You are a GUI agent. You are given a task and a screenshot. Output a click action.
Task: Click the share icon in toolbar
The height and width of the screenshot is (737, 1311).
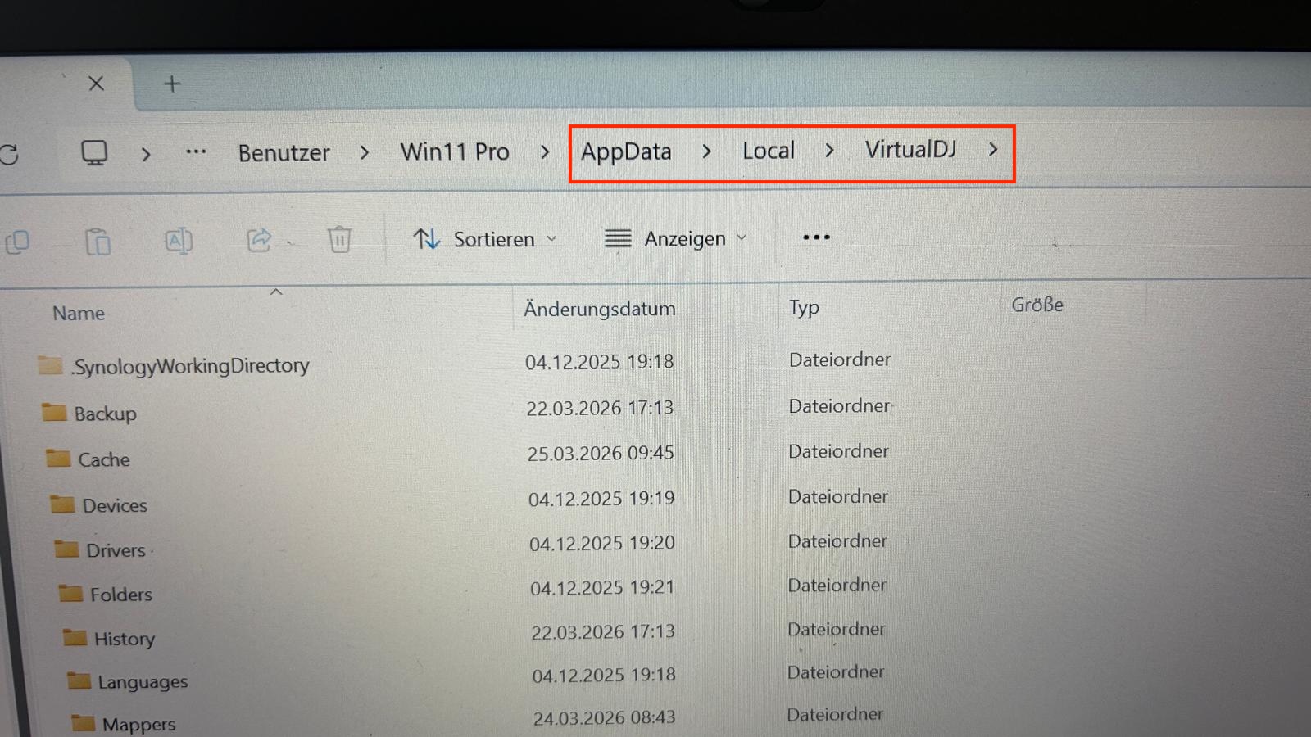coord(259,240)
